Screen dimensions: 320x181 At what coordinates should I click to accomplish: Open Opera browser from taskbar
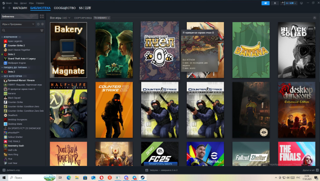pos(102,177)
